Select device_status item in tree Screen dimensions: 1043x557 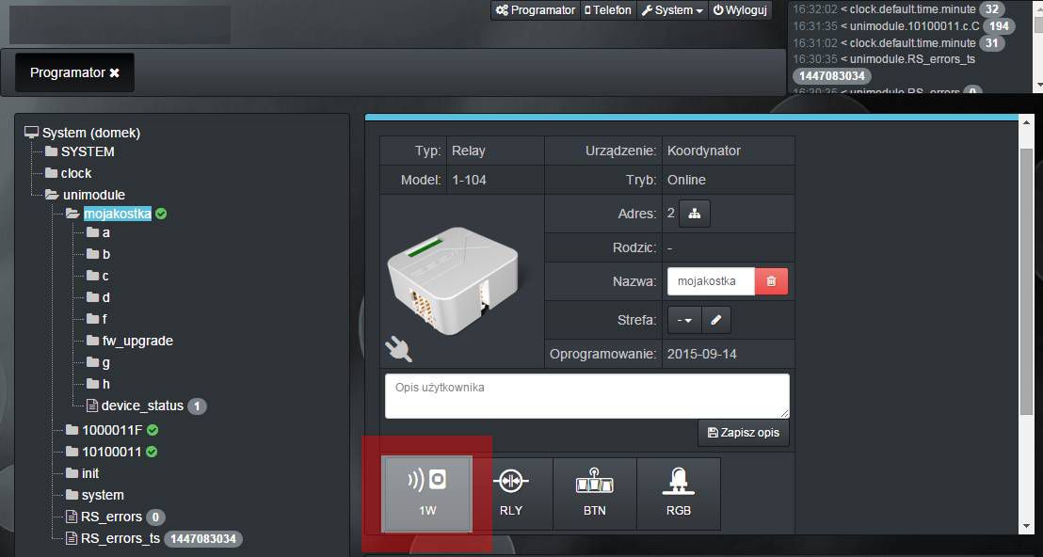[141, 406]
